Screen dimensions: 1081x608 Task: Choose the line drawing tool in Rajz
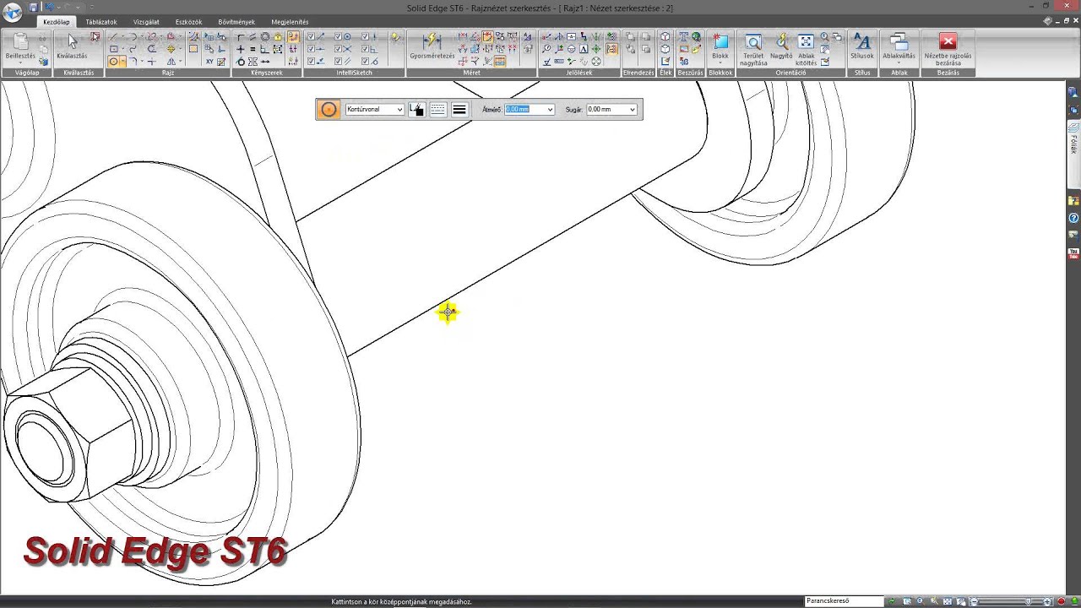[113, 37]
